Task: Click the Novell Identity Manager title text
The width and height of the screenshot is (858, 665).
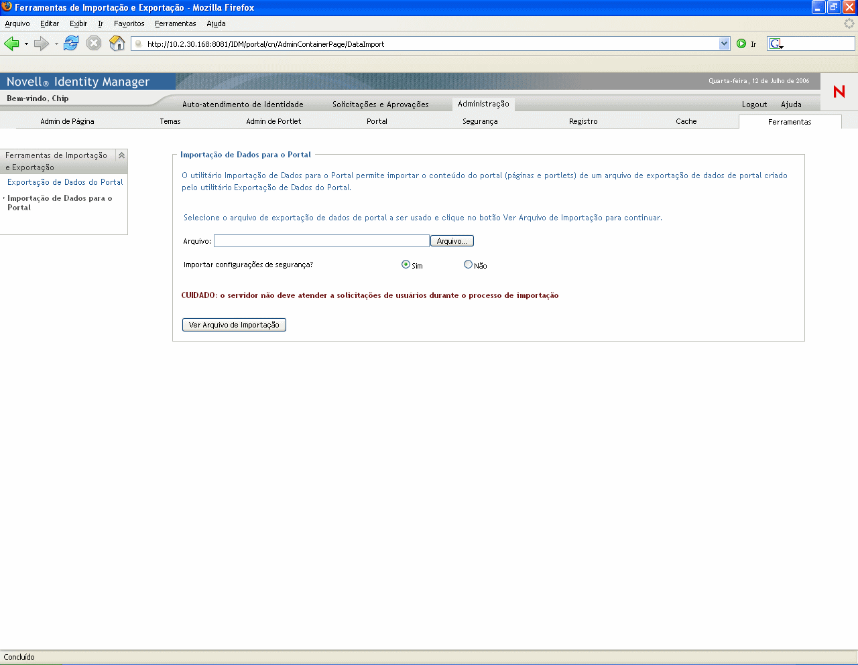Action: tap(78, 82)
